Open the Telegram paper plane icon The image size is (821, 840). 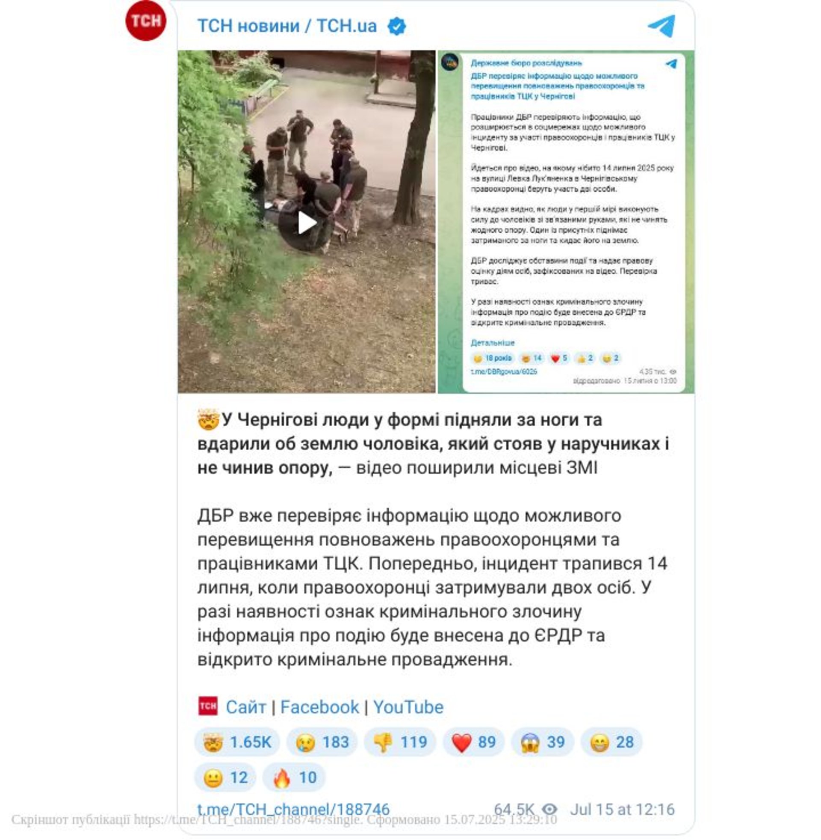(662, 26)
